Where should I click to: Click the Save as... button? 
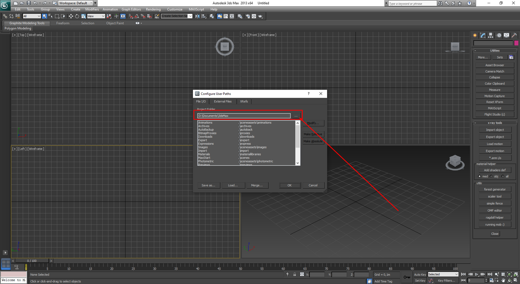tap(208, 185)
